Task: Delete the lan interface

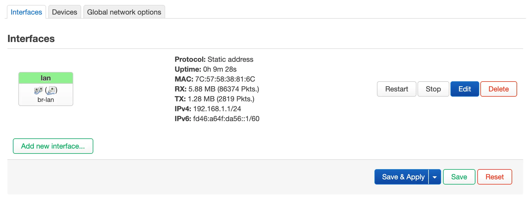Action: click(498, 89)
